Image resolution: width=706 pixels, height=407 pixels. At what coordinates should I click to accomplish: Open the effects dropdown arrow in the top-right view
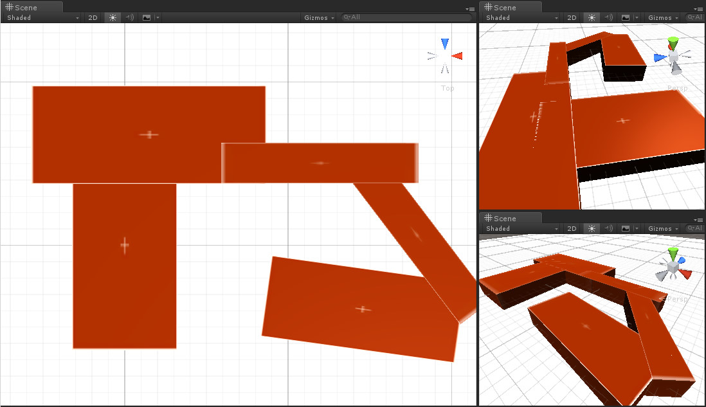coord(635,17)
